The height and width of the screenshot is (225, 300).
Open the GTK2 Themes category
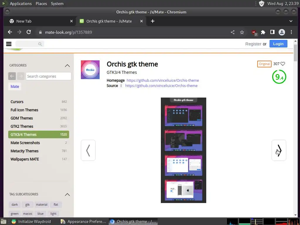tap(38, 126)
